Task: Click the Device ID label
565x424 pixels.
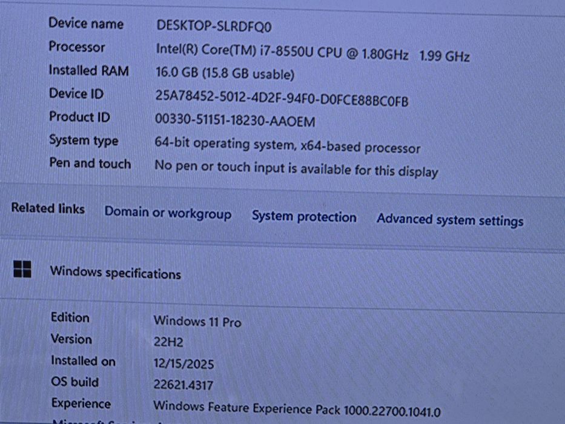Action: [x=76, y=94]
